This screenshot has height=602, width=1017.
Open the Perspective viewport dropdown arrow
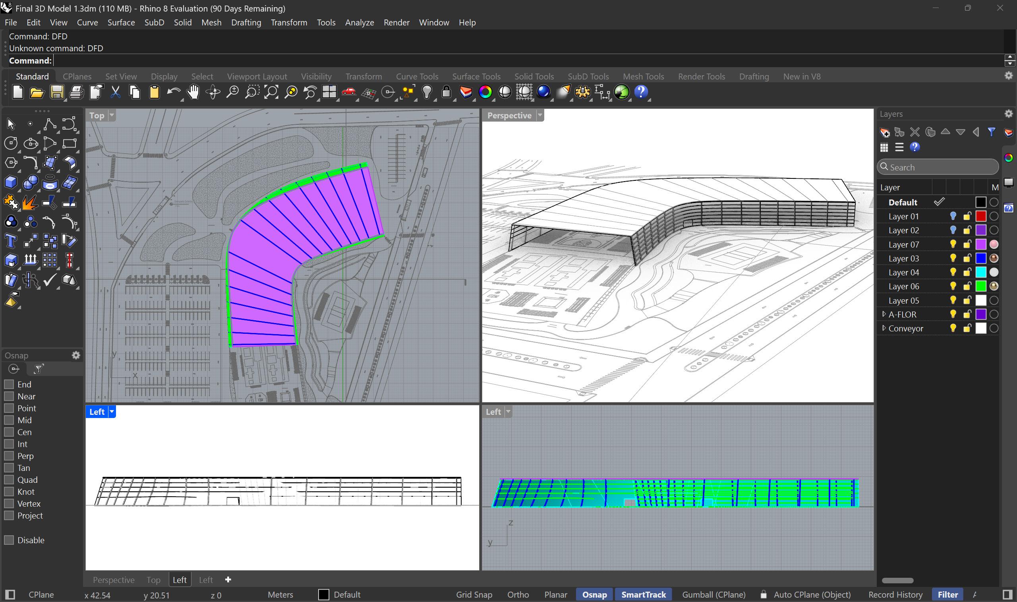point(540,115)
